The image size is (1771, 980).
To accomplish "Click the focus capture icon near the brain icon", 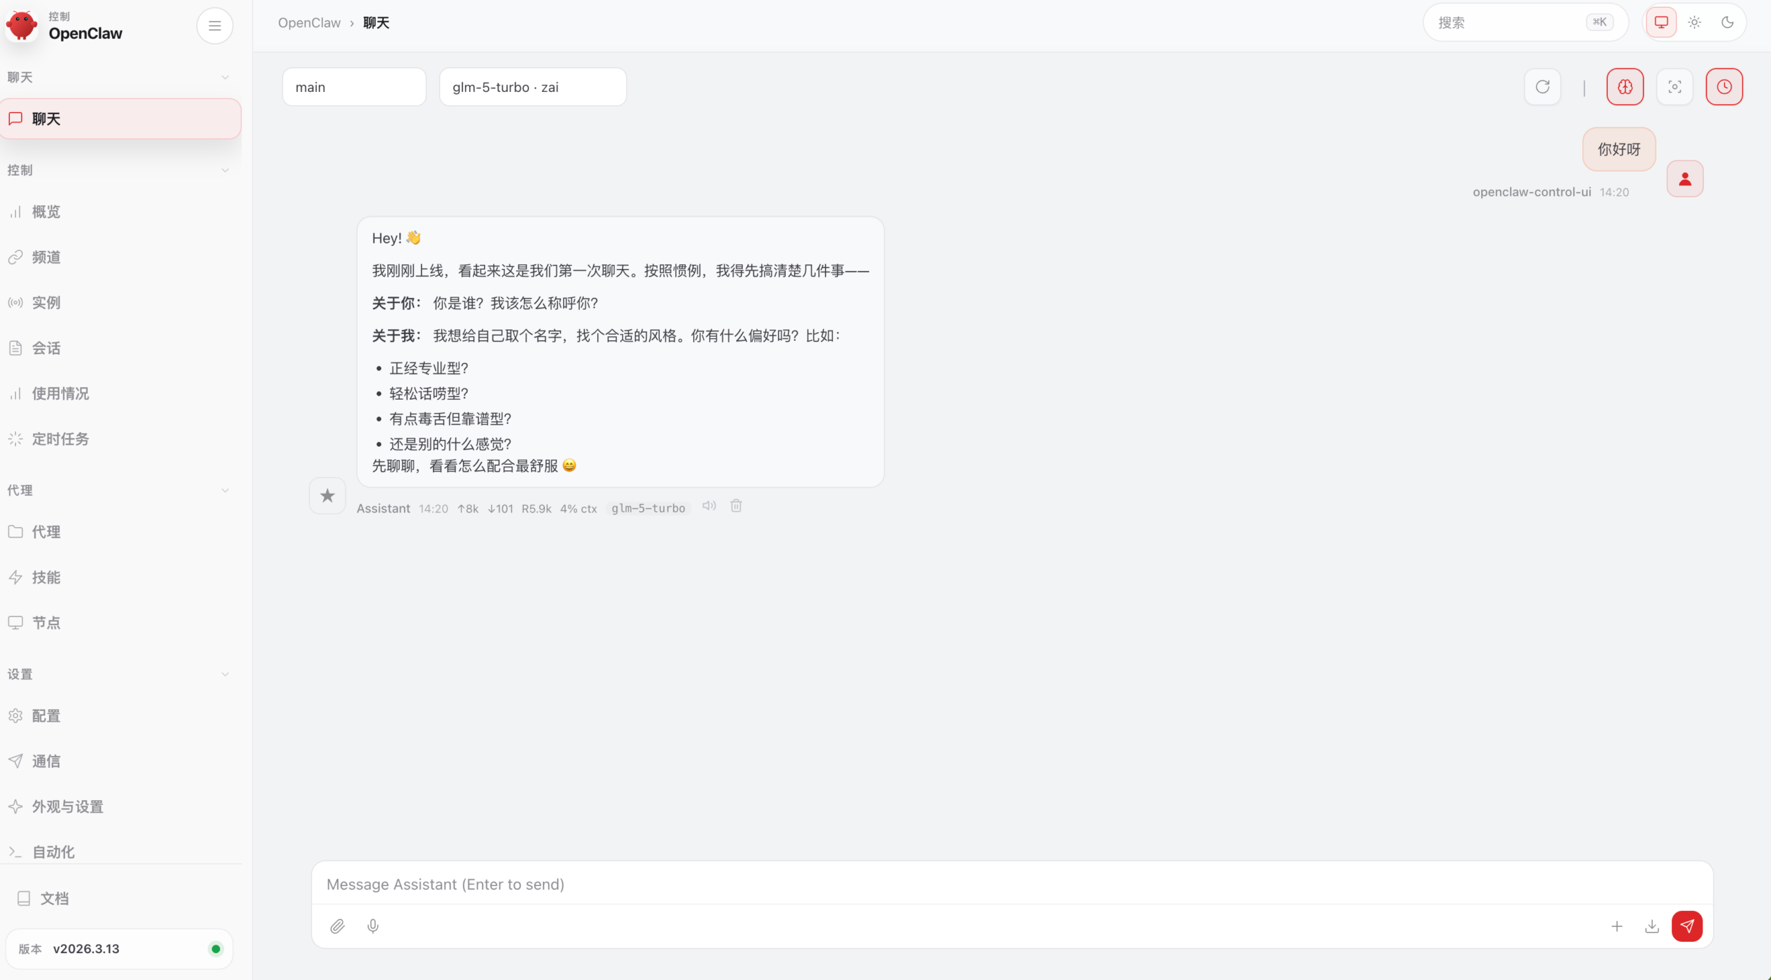I will (x=1675, y=86).
